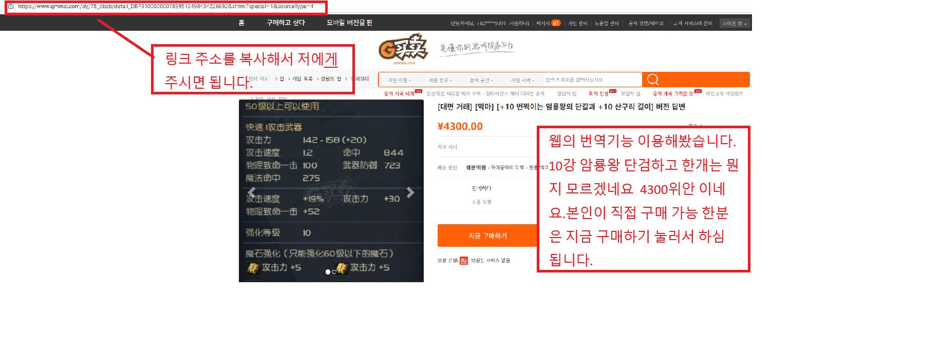Open the 구매하고 싶다 menu item
The width and height of the screenshot is (940, 353).
coord(286,23)
